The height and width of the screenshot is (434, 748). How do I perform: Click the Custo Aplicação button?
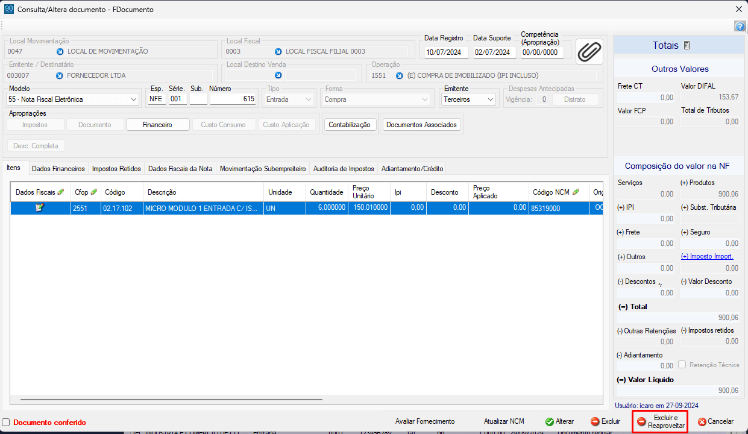tap(287, 125)
